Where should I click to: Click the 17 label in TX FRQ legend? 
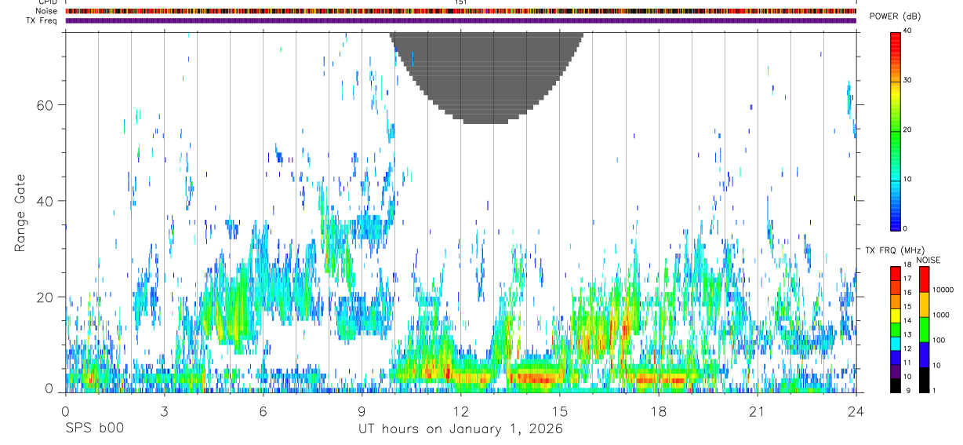pos(907,279)
